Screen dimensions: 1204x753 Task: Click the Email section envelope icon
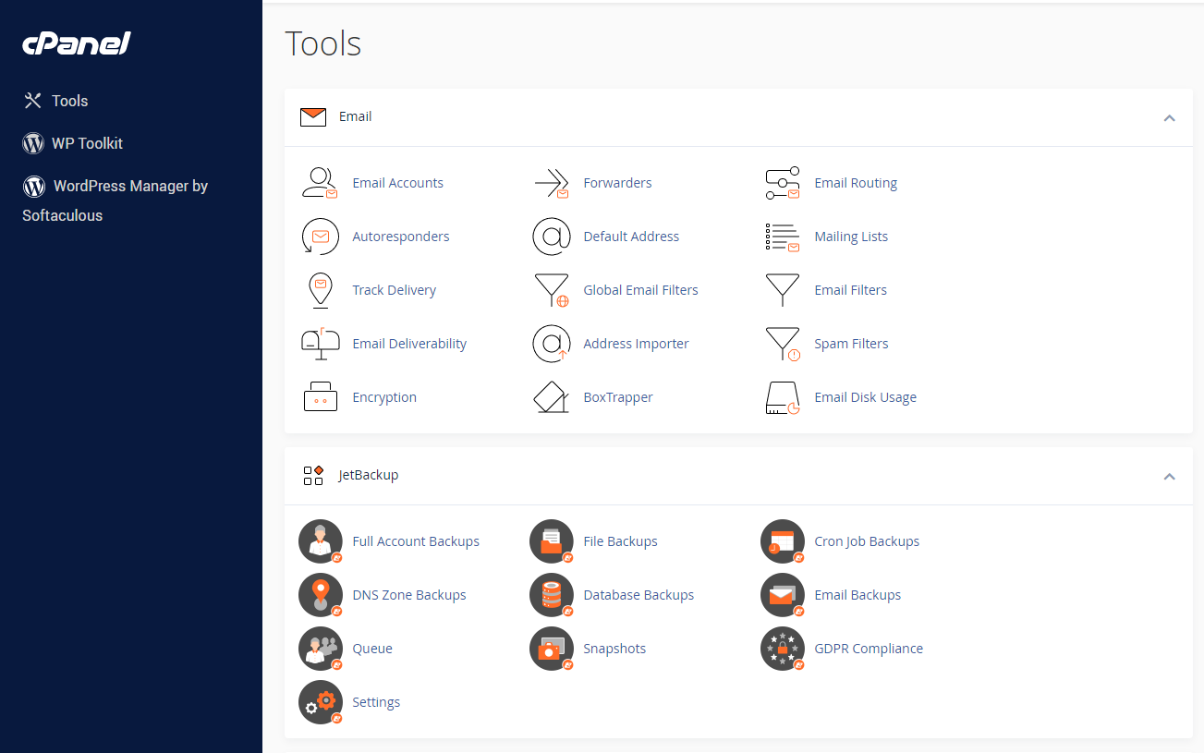[x=313, y=117]
